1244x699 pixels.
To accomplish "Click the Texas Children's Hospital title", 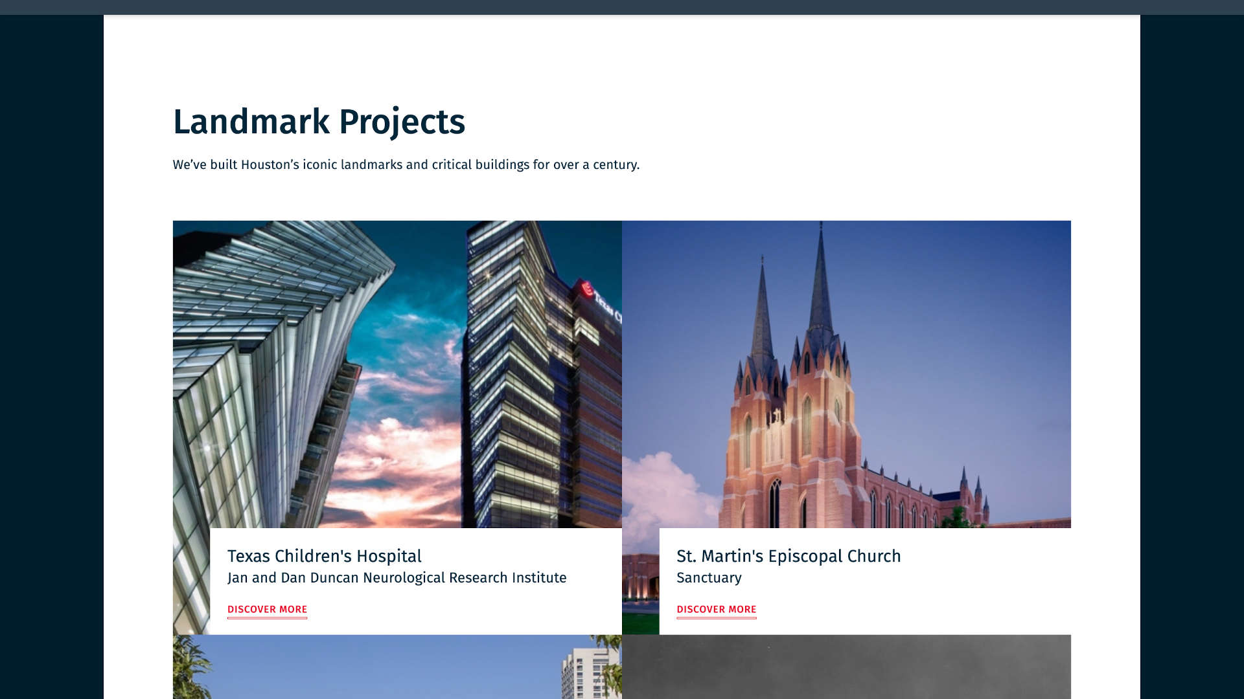I will pyautogui.click(x=324, y=556).
